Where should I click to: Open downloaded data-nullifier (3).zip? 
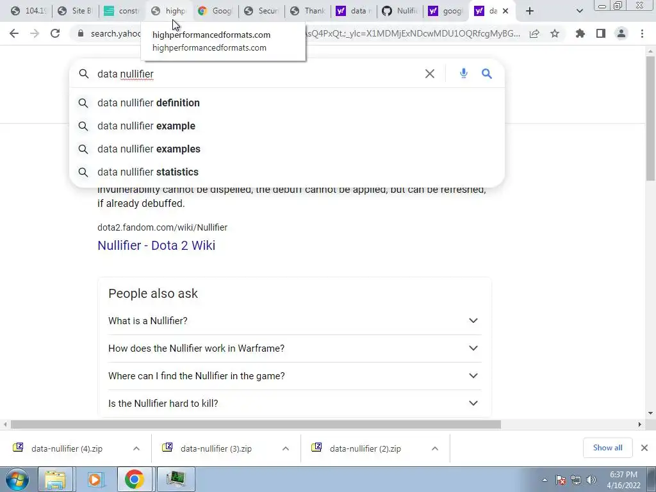(215, 448)
